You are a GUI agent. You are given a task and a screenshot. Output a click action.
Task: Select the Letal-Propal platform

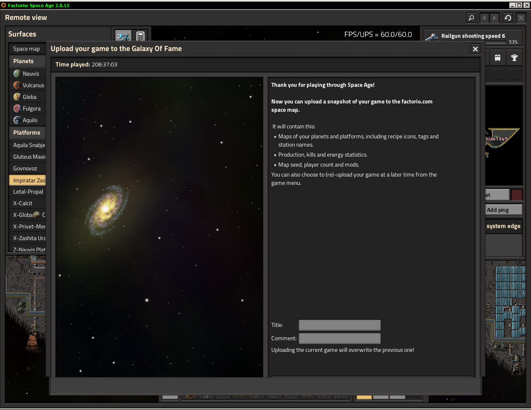click(27, 191)
